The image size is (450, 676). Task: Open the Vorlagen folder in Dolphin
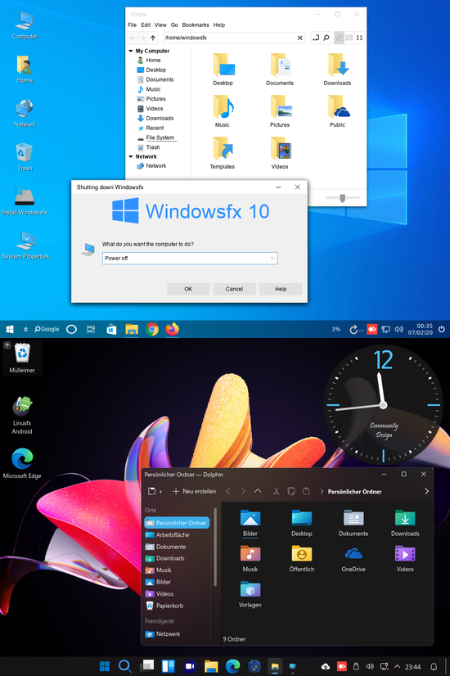pyautogui.click(x=250, y=594)
